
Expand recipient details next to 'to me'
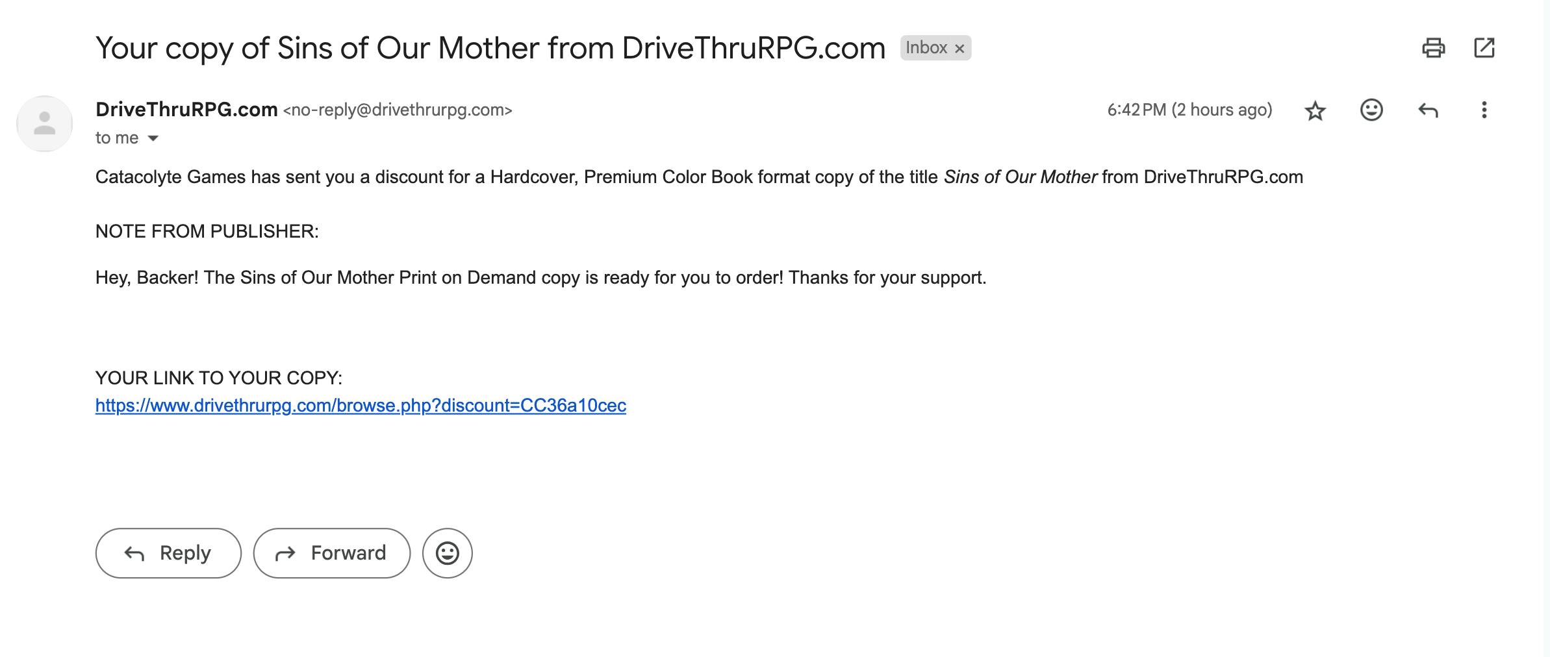click(x=153, y=138)
